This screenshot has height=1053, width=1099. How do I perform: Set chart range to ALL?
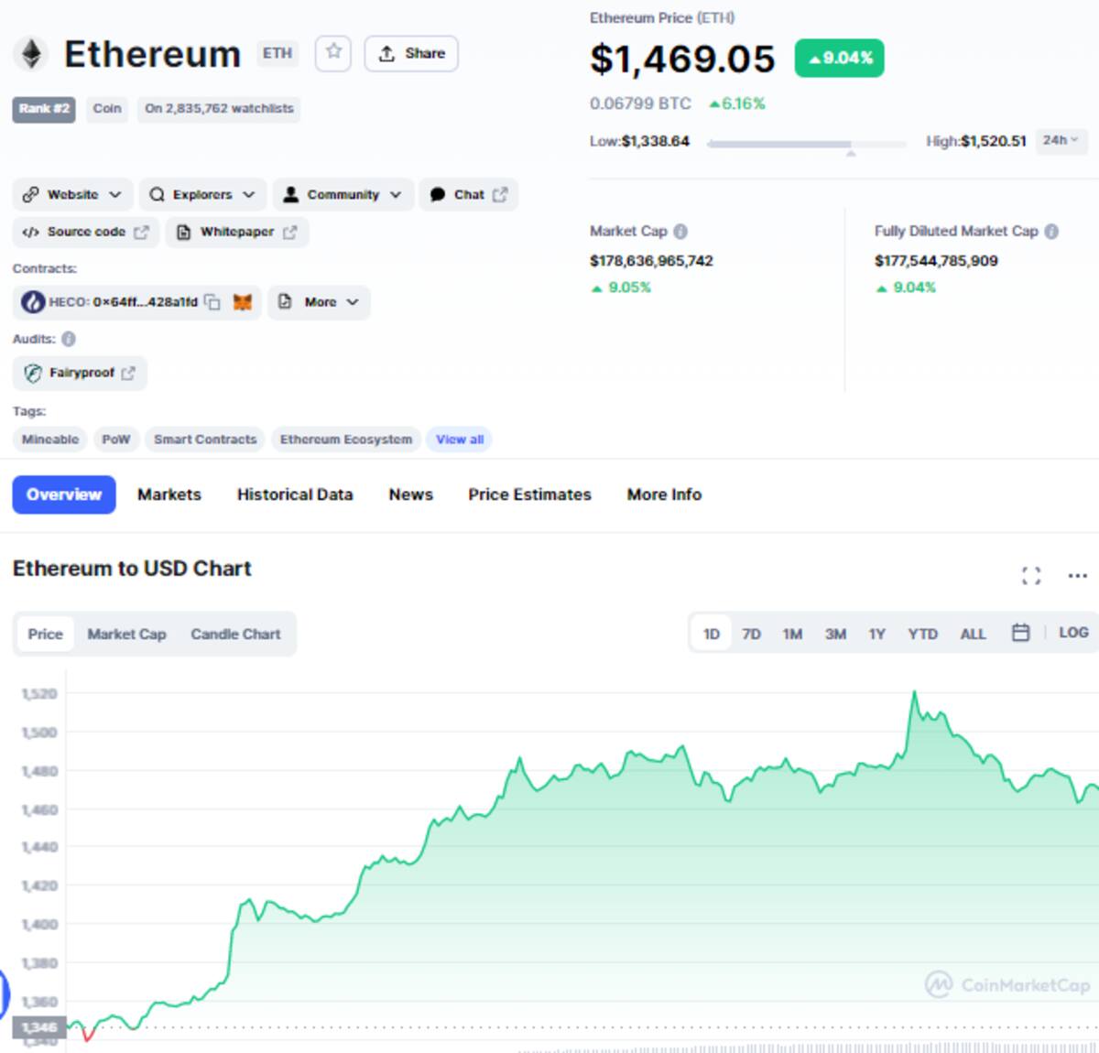[973, 634]
